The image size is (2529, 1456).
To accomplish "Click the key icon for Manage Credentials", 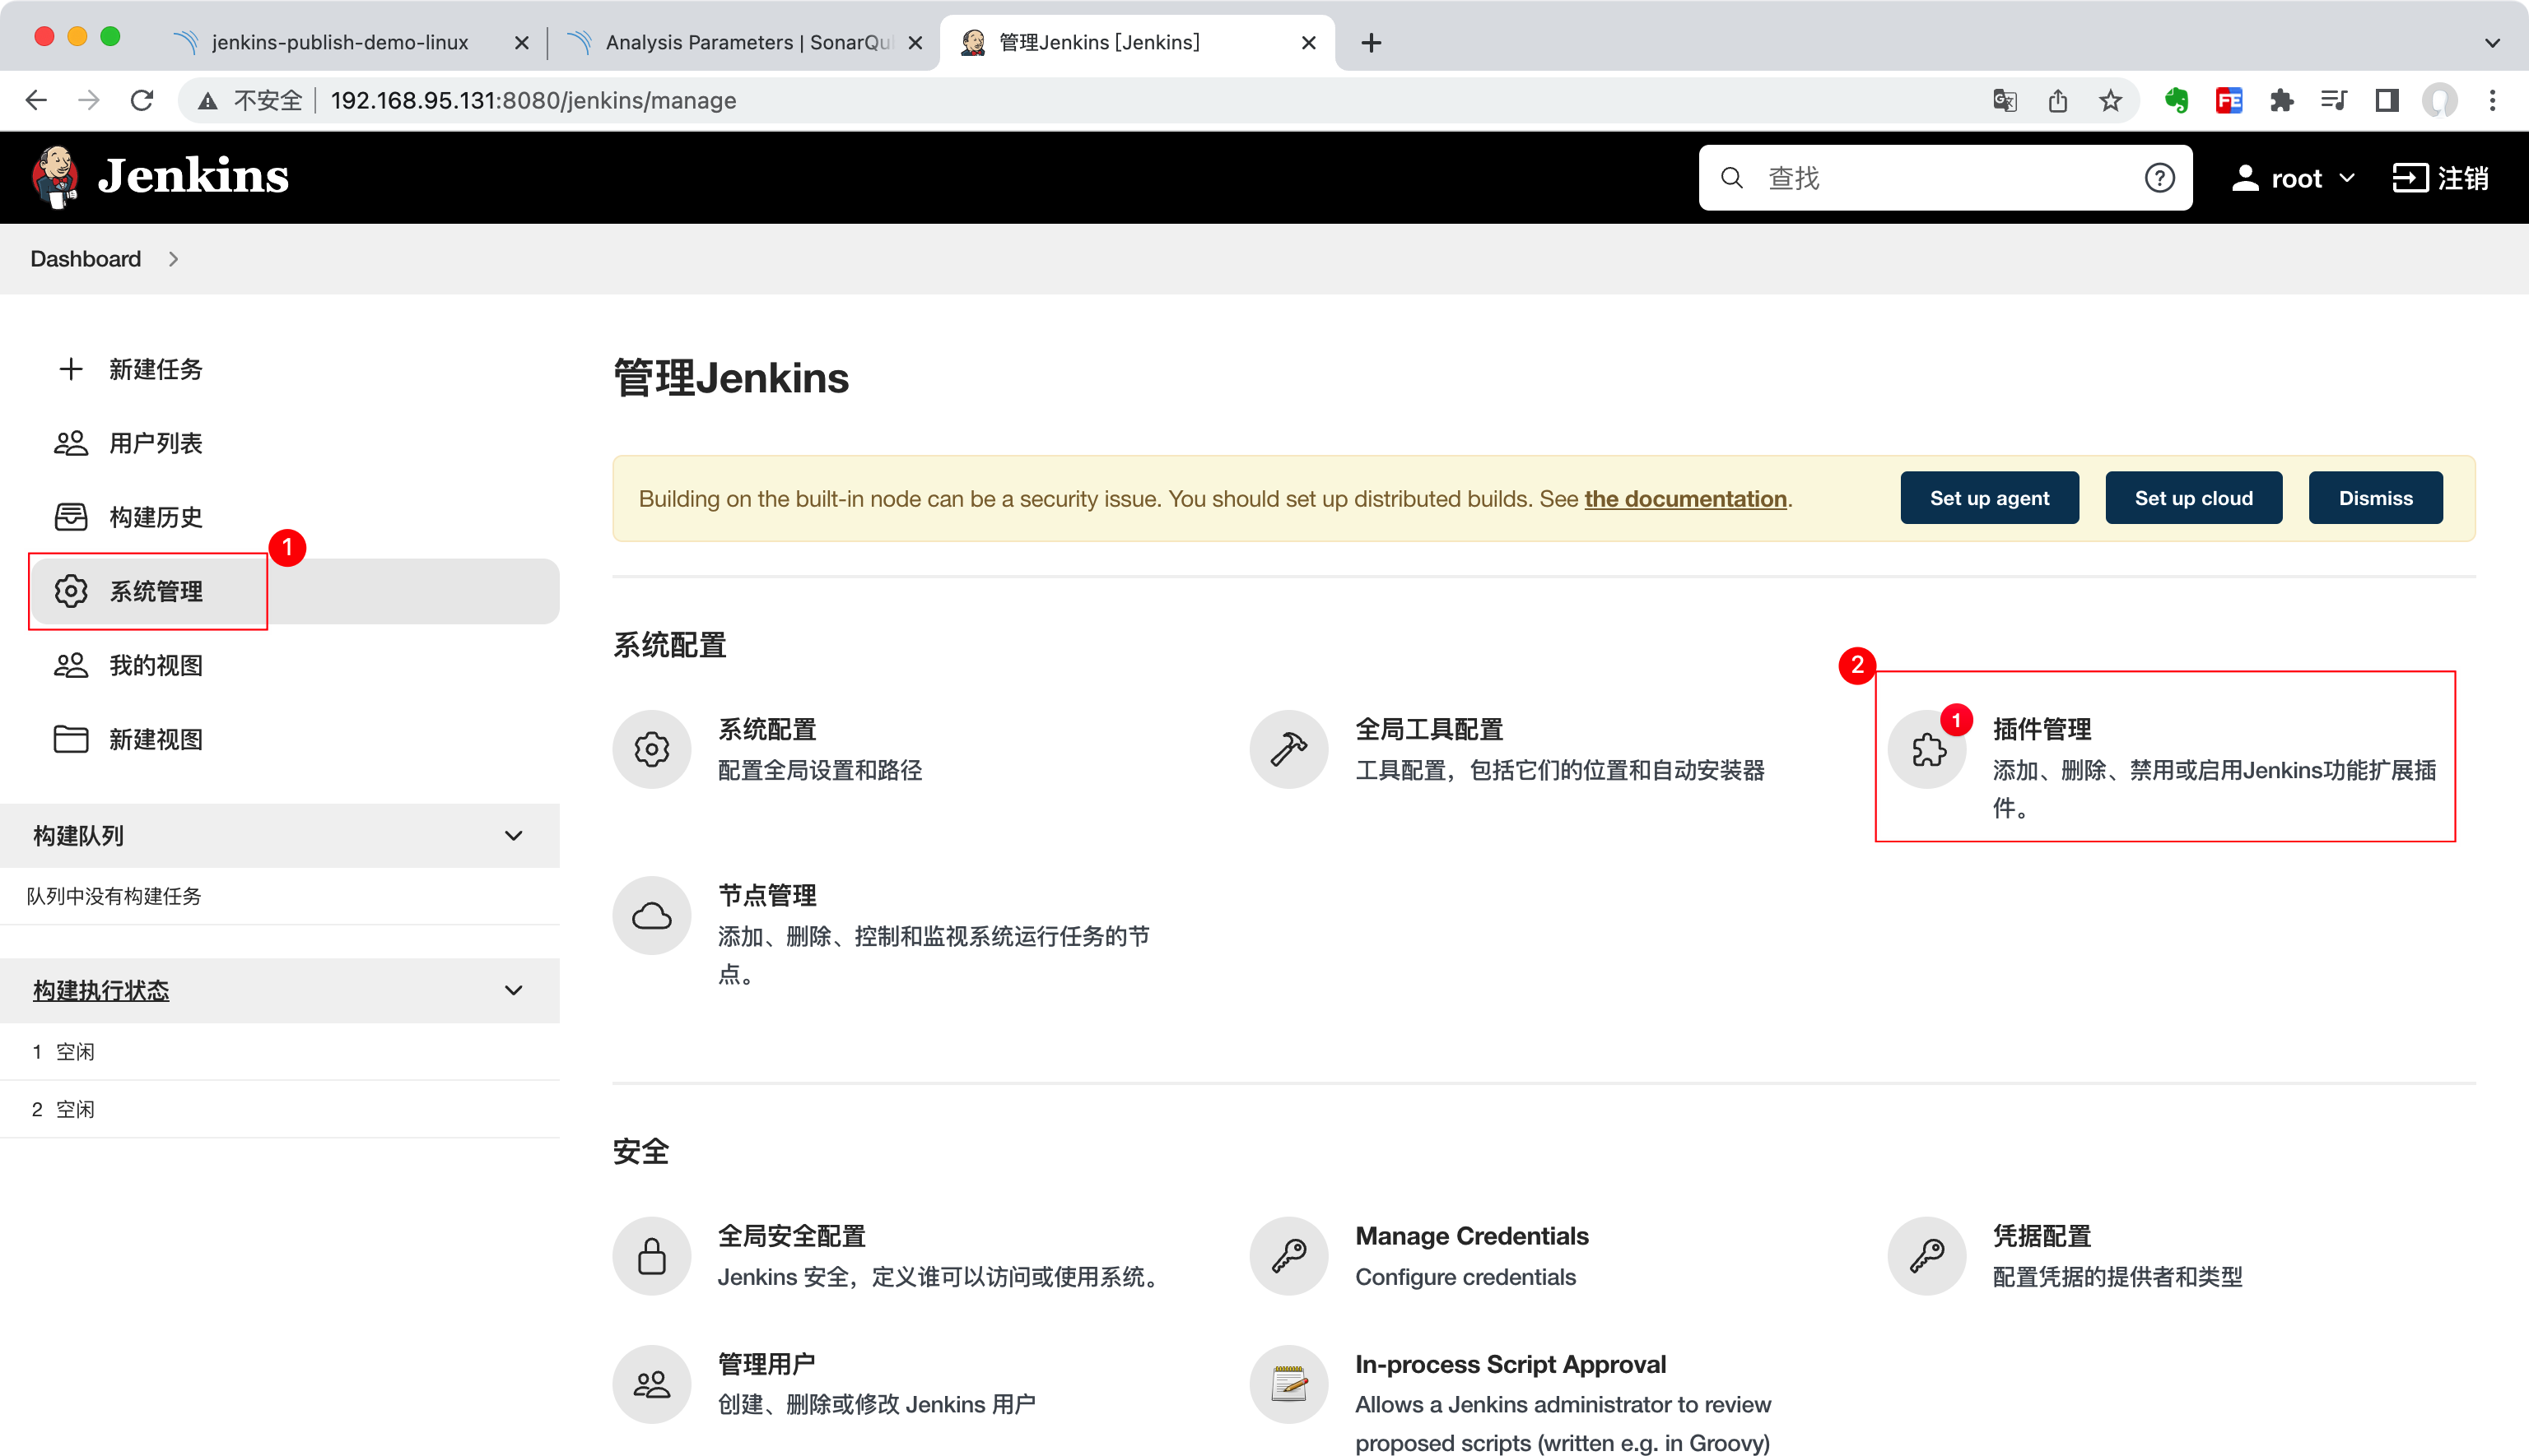I will point(1288,1255).
